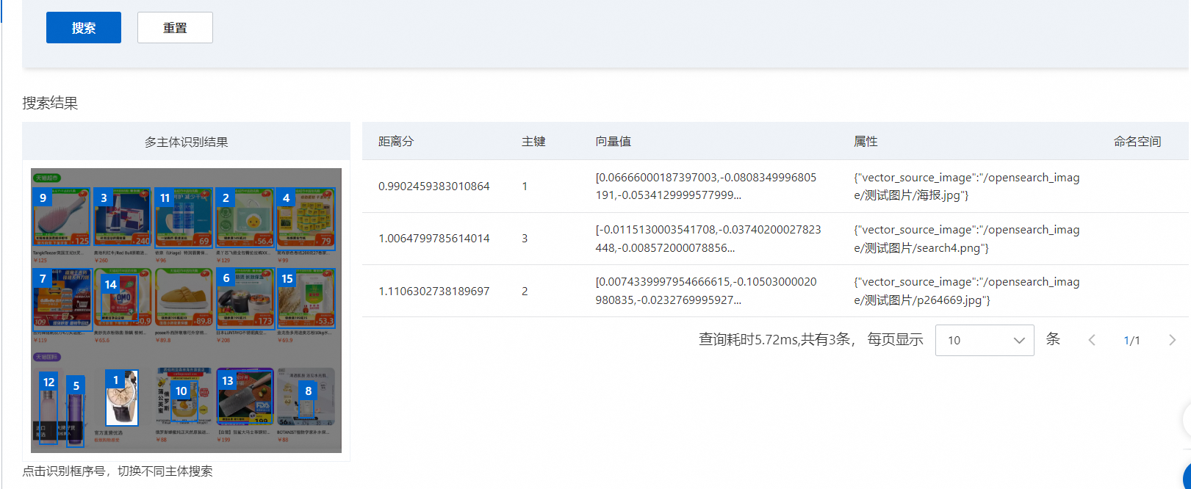
Task: Go to previous page arrow
Action: pyautogui.click(x=1092, y=340)
